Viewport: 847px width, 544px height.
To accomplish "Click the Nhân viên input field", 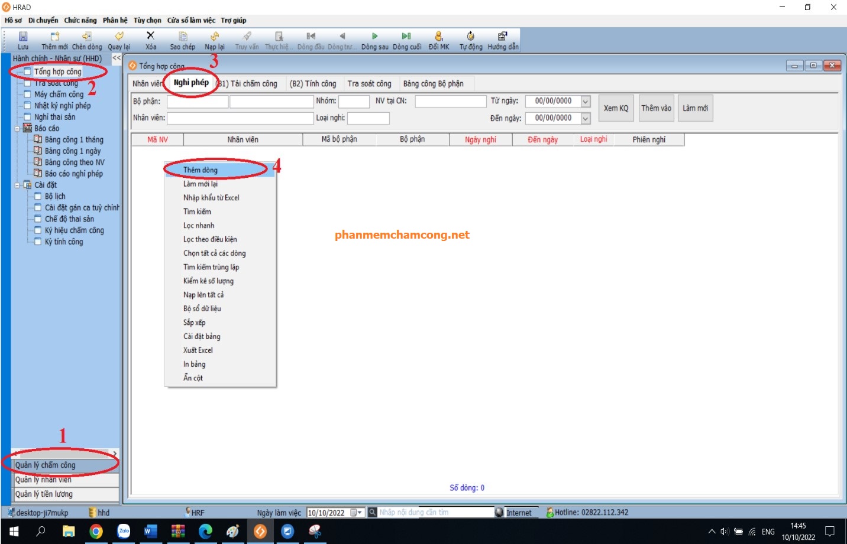I will [240, 118].
